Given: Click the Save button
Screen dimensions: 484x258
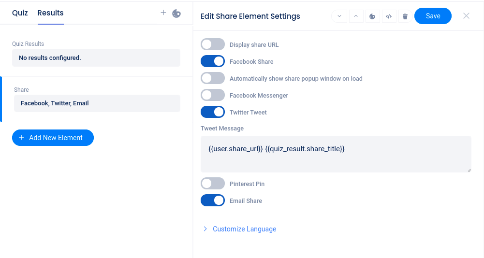Looking at the screenshot, I should [433, 16].
